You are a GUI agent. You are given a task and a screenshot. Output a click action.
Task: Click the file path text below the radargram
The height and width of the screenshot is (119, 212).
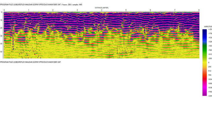point(30,62)
